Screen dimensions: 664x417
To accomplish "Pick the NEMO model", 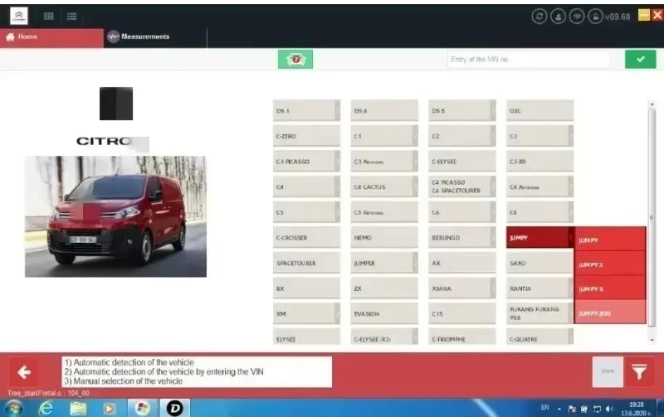I will tap(384, 238).
